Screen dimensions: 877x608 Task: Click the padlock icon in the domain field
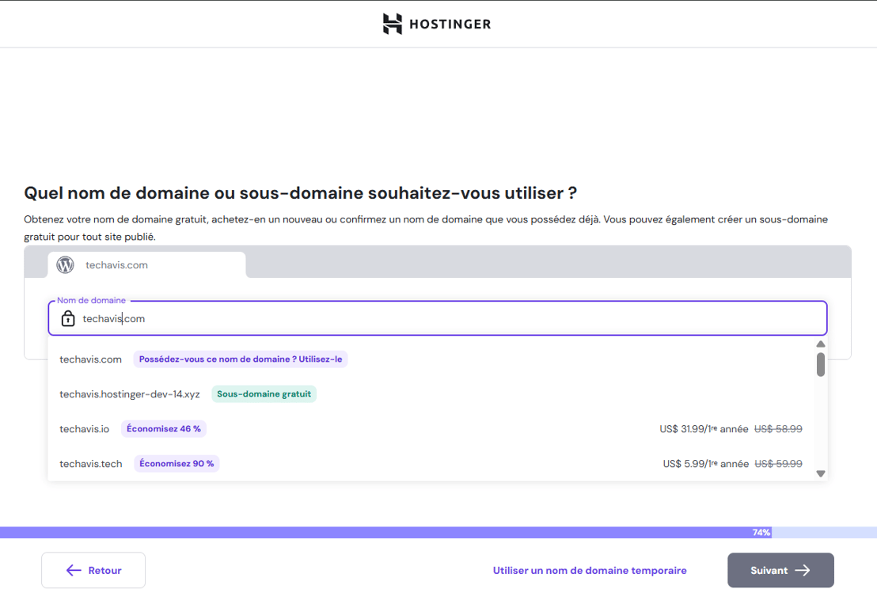[x=68, y=318]
